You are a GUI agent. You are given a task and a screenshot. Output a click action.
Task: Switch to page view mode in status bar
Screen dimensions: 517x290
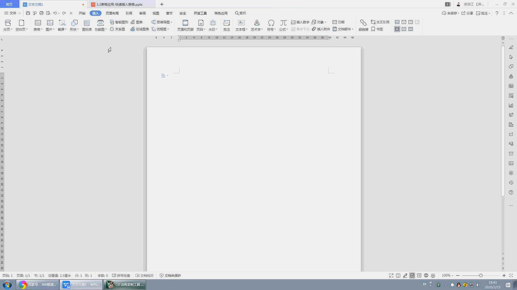tap(412, 275)
